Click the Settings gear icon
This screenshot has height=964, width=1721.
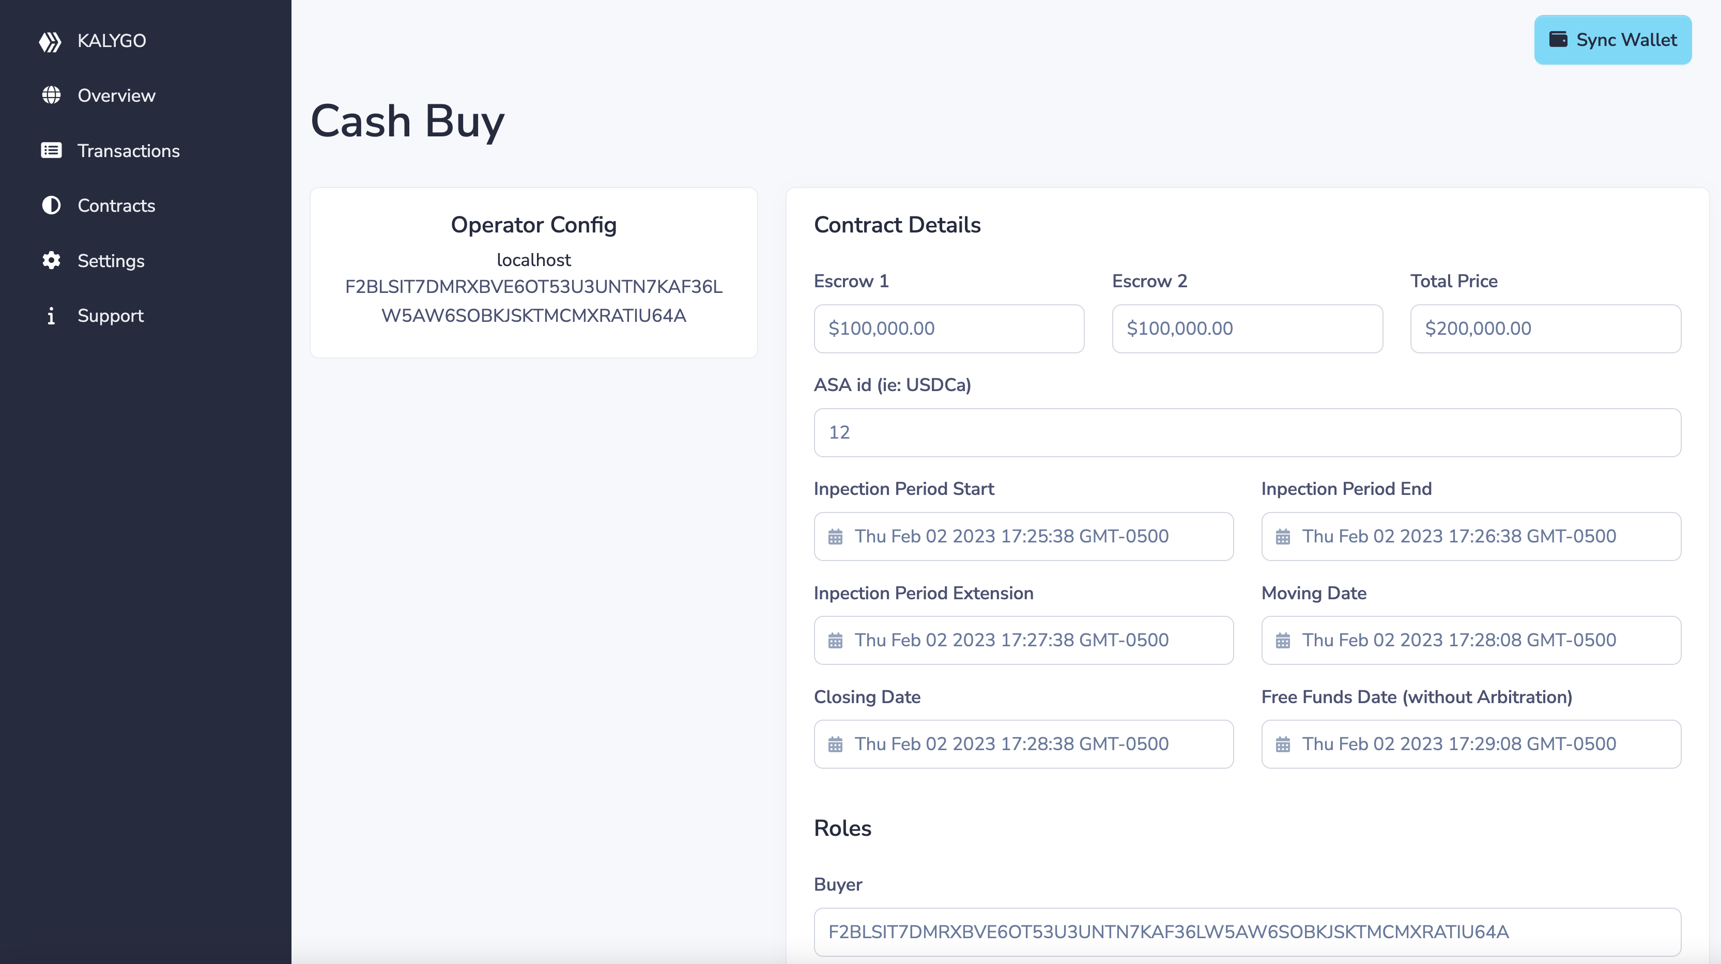52,260
